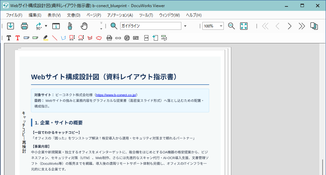Open the search history dropdown
The width and height of the screenshot is (326, 175).
[x=185, y=26]
